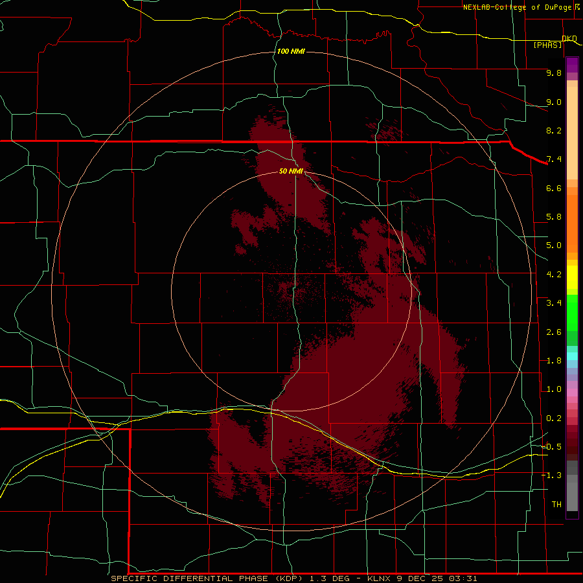The width and height of the screenshot is (583, 583).
Task: Click the 4.2 value on the color scale
Action: [554, 275]
